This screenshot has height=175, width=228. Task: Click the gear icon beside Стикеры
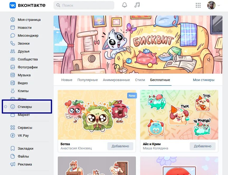click(6, 107)
